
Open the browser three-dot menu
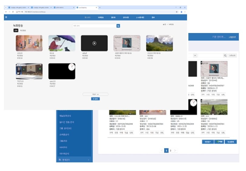tap(185, 12)
